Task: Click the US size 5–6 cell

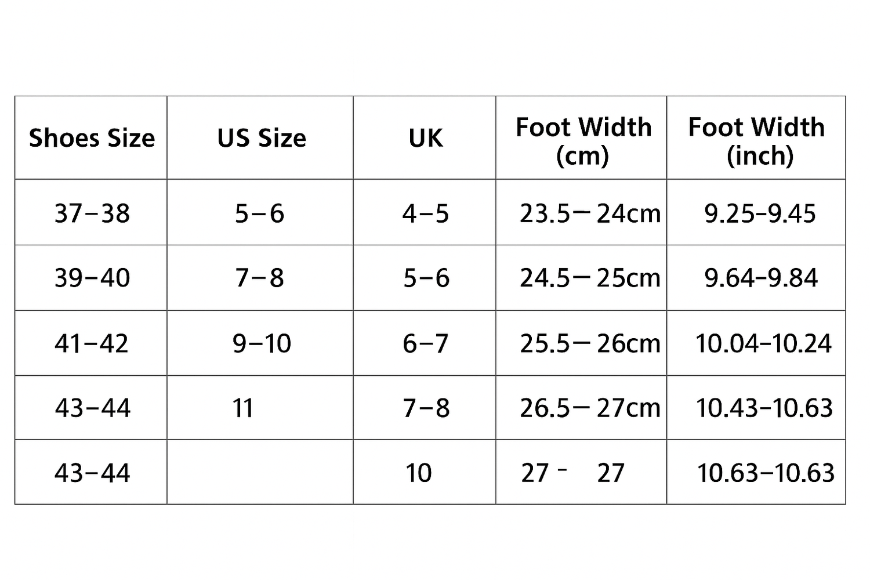Action: (259, 213)
